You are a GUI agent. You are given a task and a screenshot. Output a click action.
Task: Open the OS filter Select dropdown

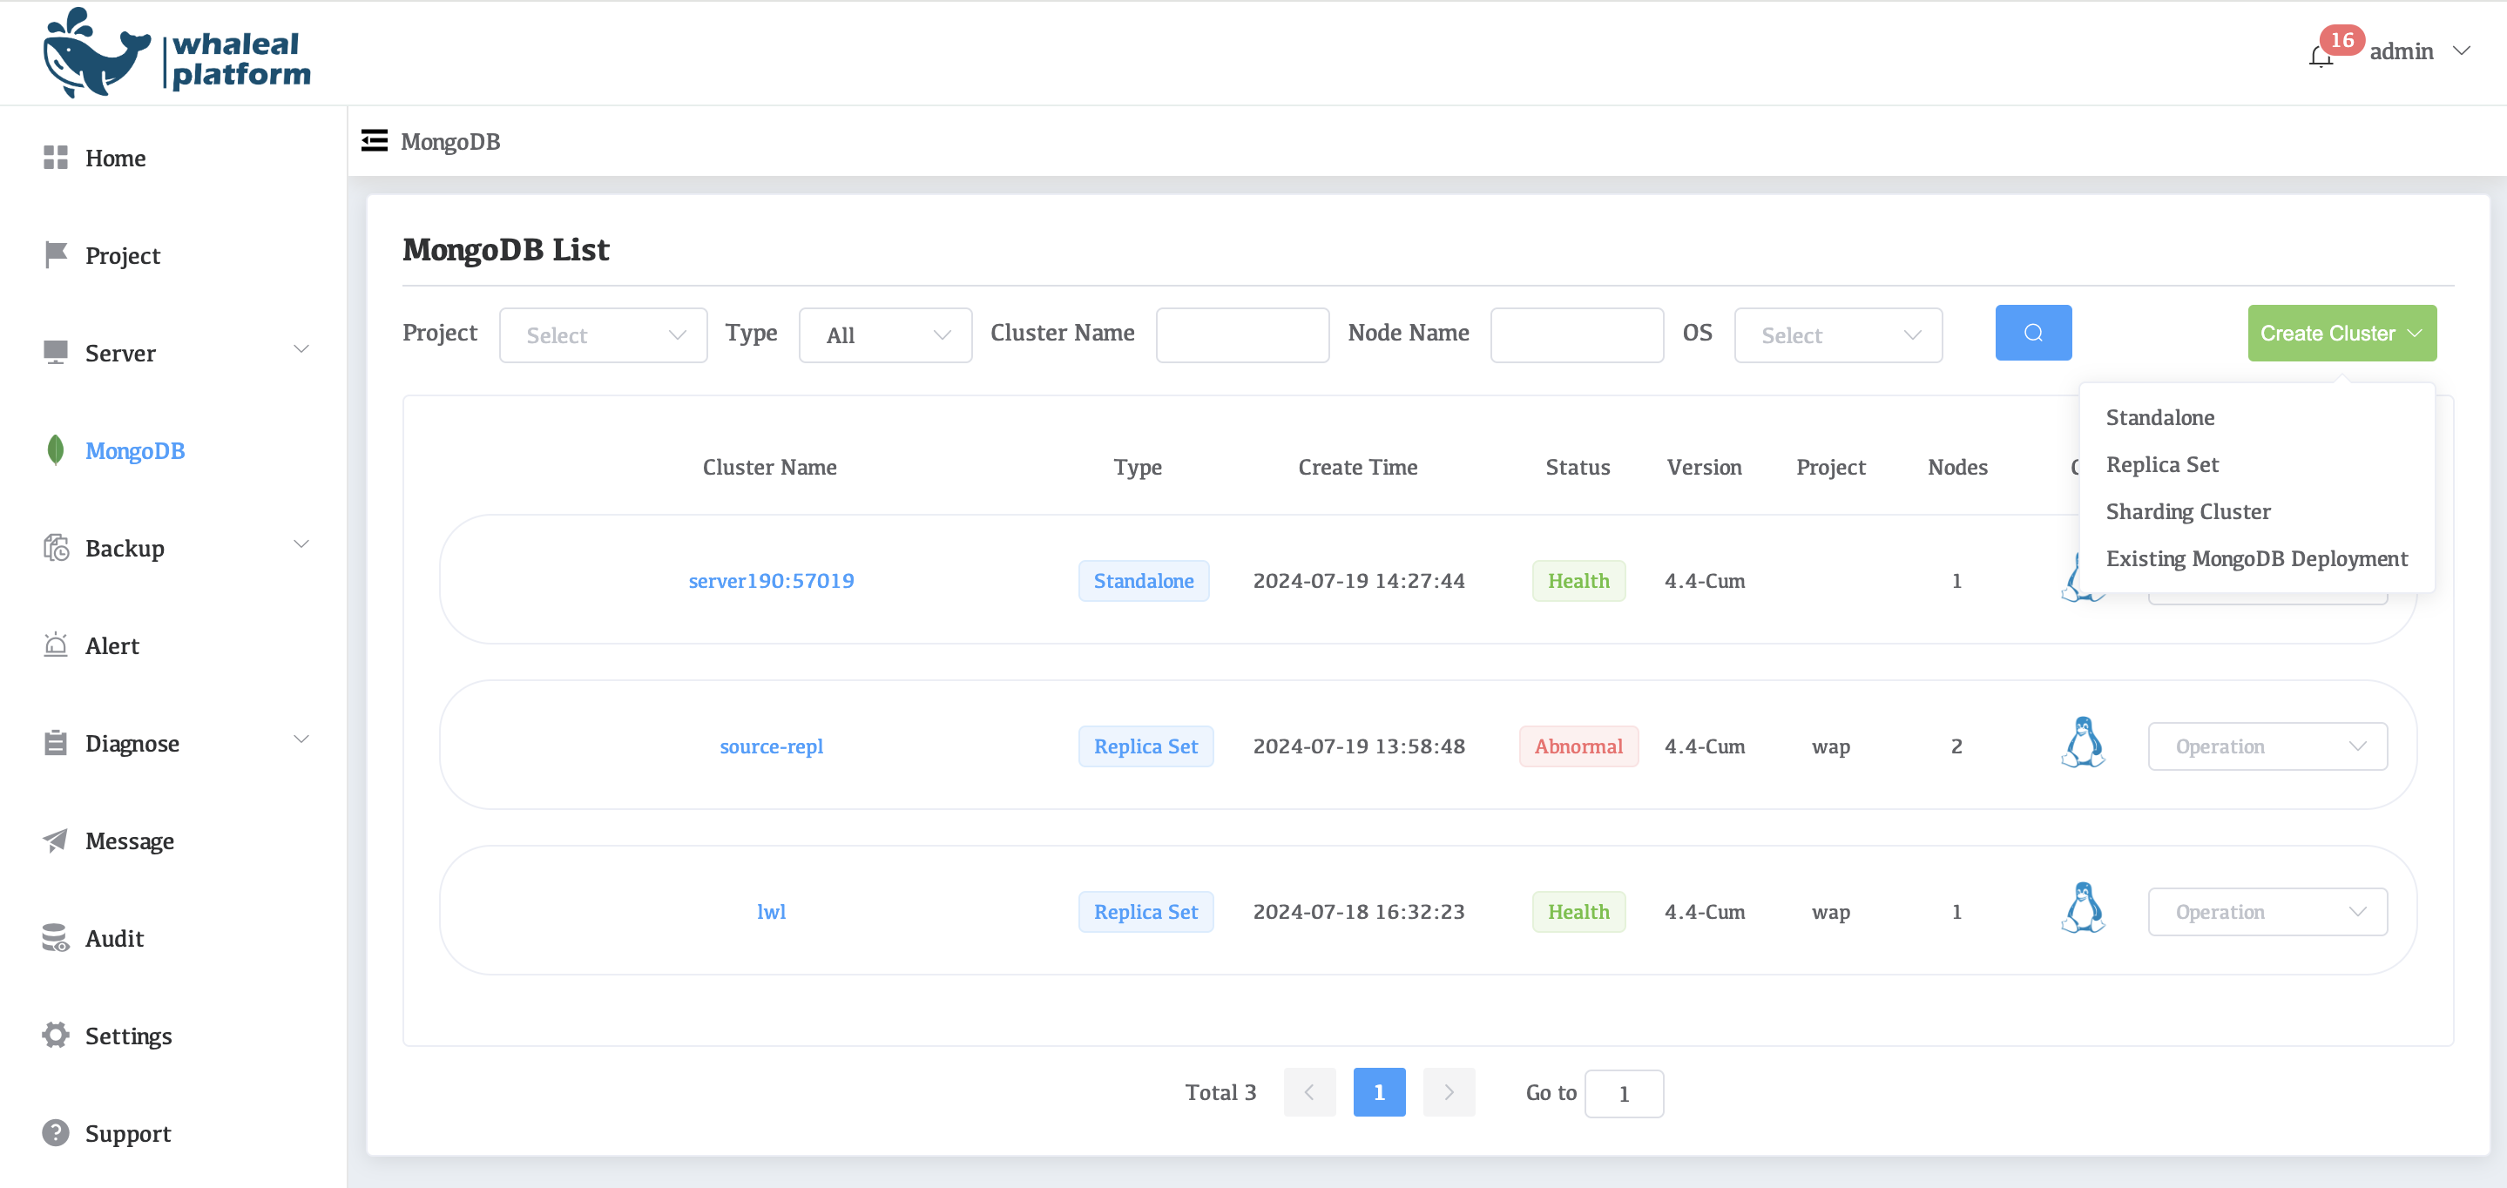coord(1837,335)
